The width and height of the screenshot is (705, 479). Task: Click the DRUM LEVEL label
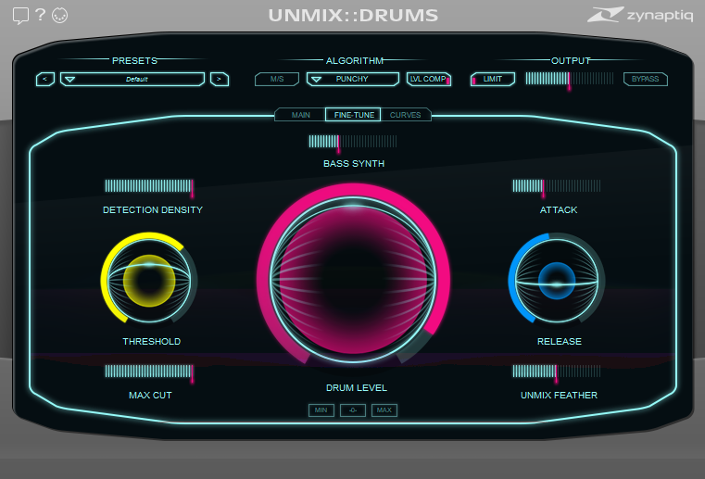tap(356, 387)
